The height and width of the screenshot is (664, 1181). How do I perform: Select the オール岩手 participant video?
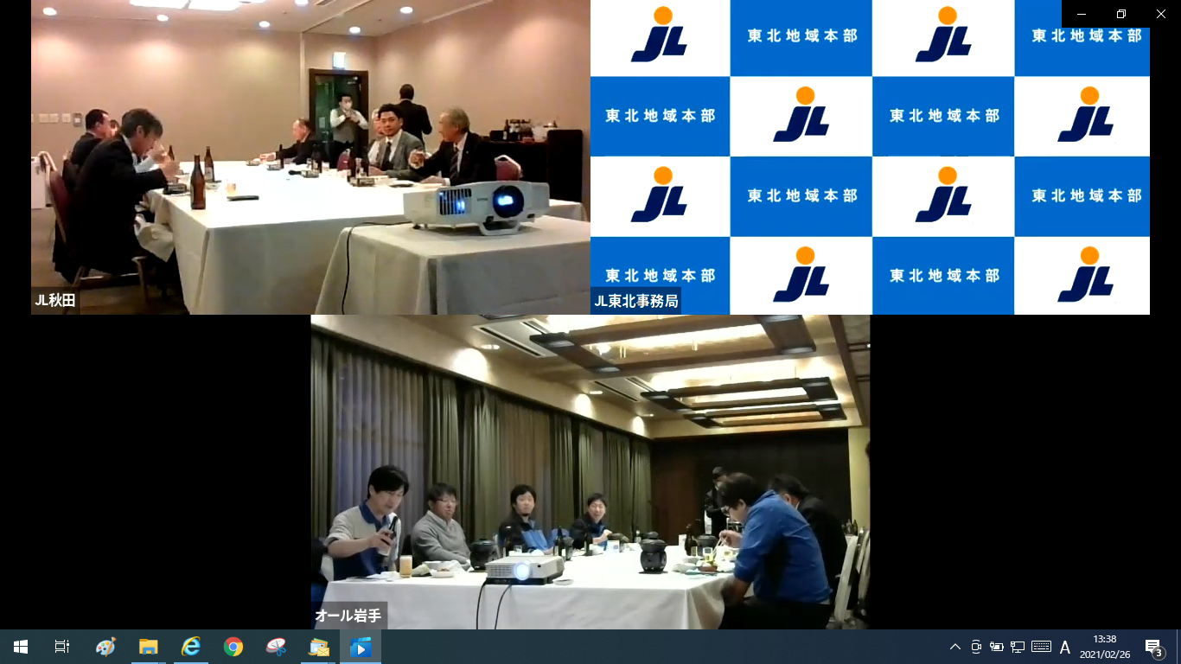coord(590,472)
